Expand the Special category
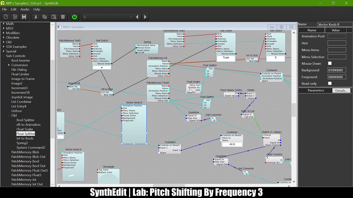Screen dimensions: 353x198 4,51
